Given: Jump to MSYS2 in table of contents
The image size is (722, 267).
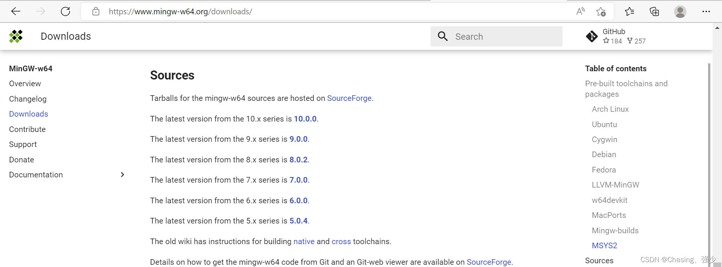Looking at the screenshot, I should (605, 246).
